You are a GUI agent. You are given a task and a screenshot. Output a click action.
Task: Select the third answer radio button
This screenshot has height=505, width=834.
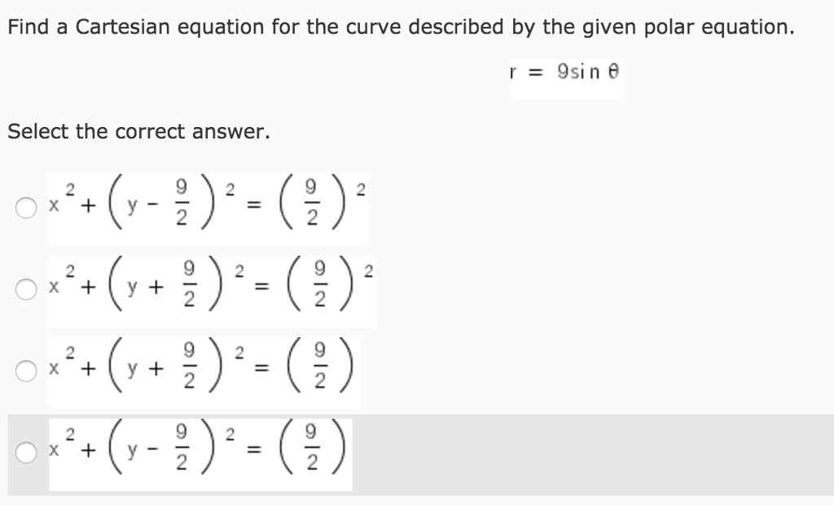click(x=24, y=371)
